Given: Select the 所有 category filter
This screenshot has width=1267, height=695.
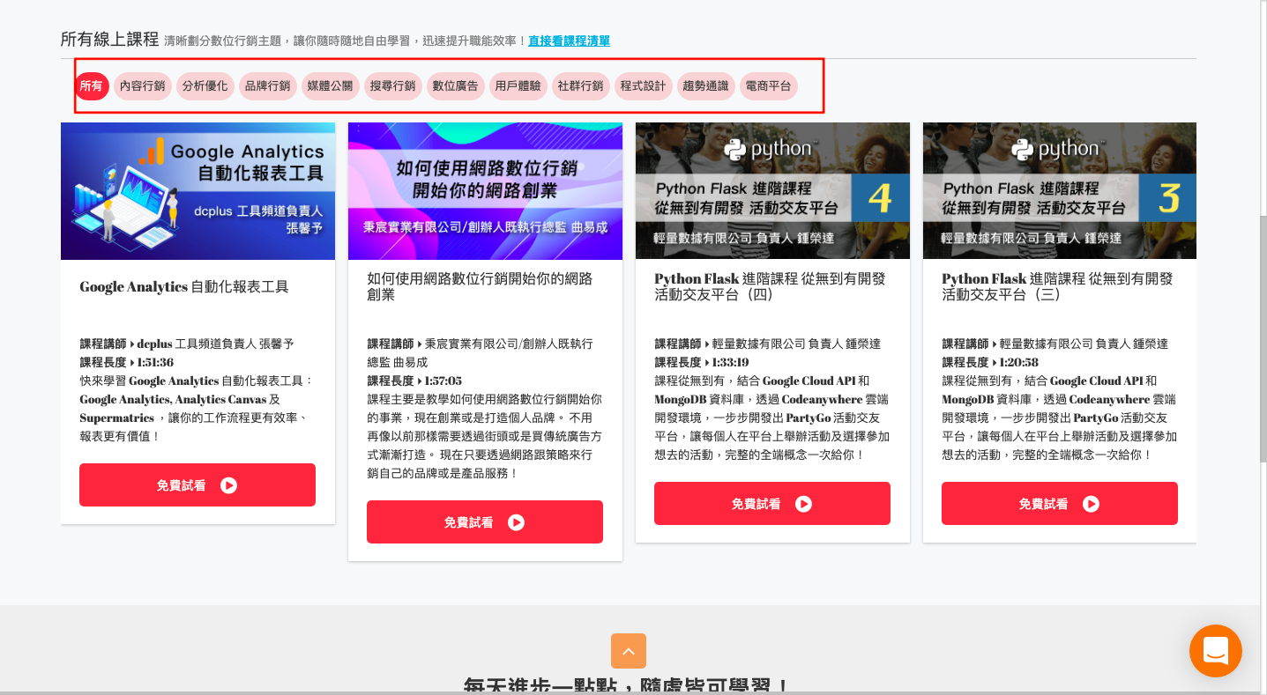Looking at the screenshot, I should [x=91, y=86].
